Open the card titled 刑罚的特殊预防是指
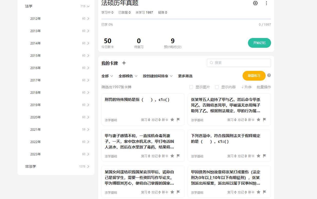Viewport: 317px width, 199px height. (143, 109)
